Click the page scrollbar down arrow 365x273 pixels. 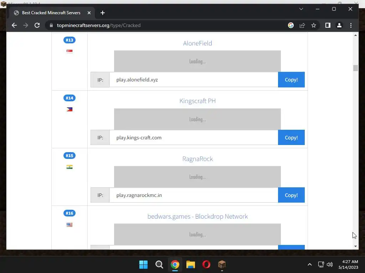pyautogui.click(x=355, y=246)
